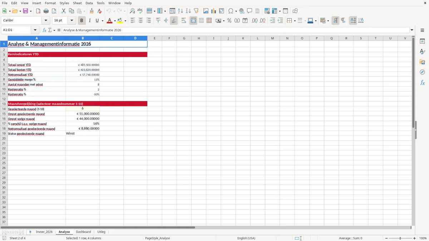The image size is (429, 241).
Task: Switch to the Dashboard sheet tab
Action: pos(83,232)
